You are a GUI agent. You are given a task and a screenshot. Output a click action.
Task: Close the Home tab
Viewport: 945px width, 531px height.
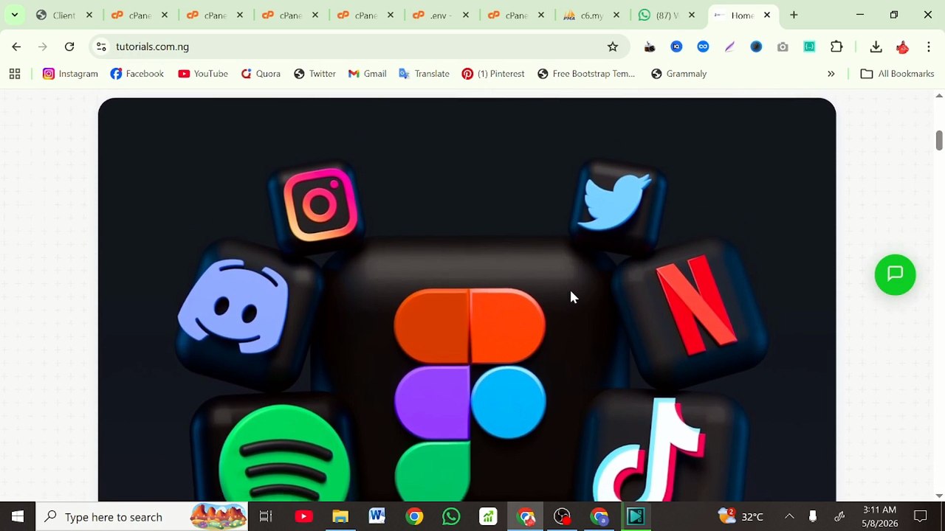click(x=767, y=15)
